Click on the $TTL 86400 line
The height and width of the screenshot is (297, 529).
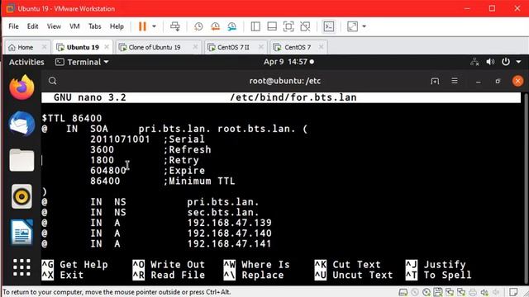click(x=72, y=118)
